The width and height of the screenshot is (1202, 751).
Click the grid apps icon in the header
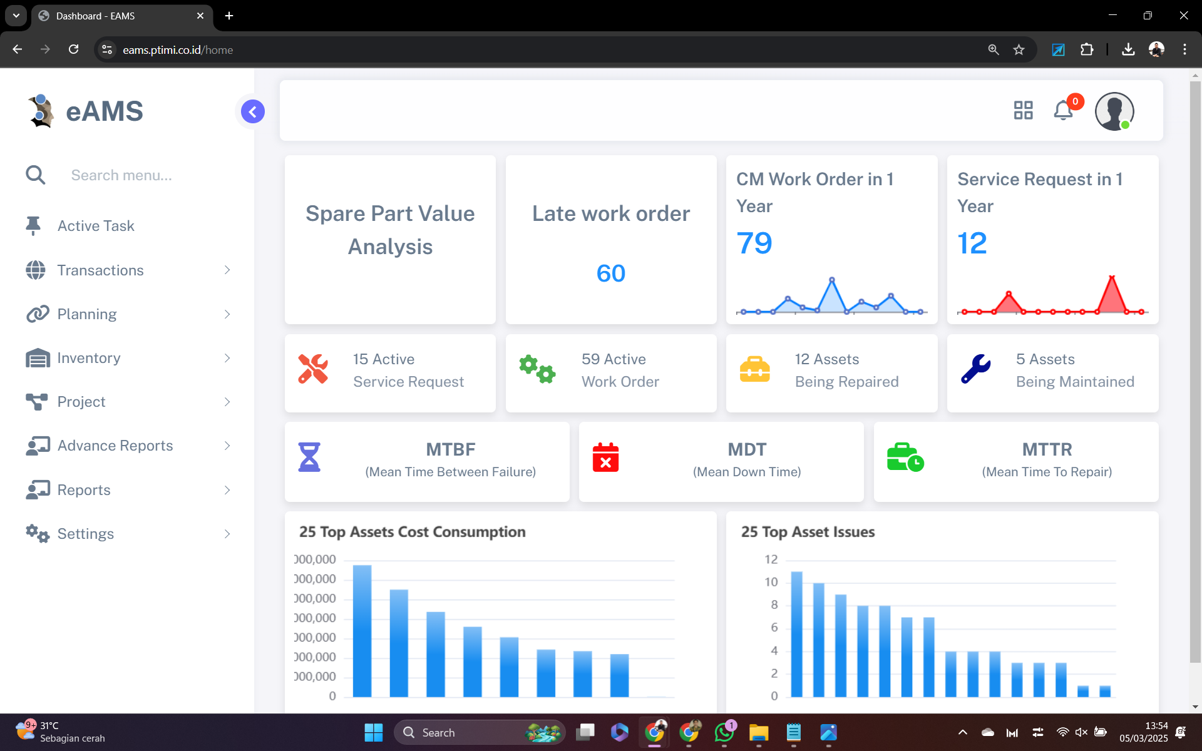pos(1023,111)
